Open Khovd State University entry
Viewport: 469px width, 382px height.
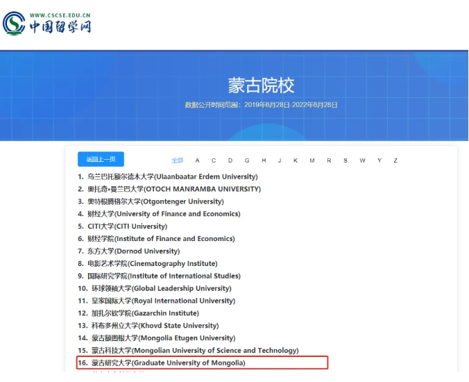pos(148,326)
